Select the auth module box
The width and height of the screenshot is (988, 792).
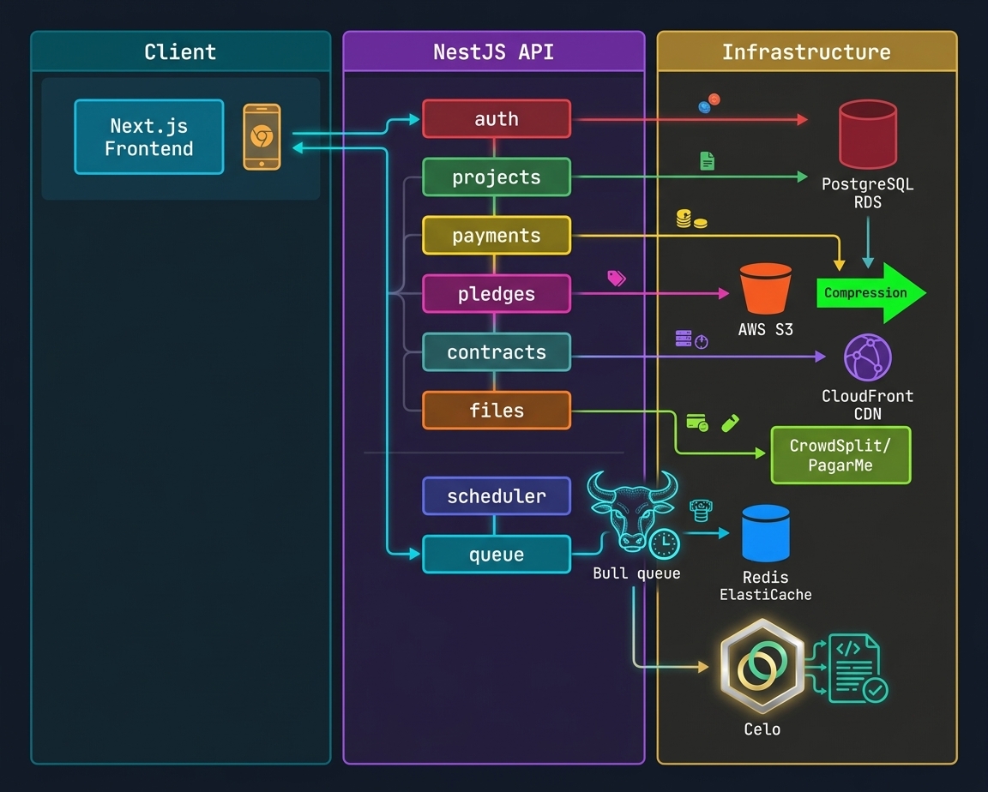[497, 118]
